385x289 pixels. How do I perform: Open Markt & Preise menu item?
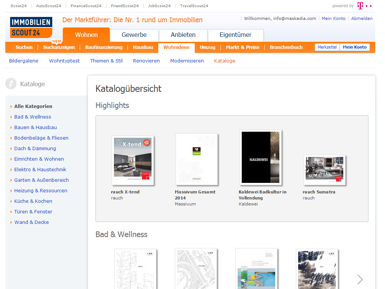[243, 47]
